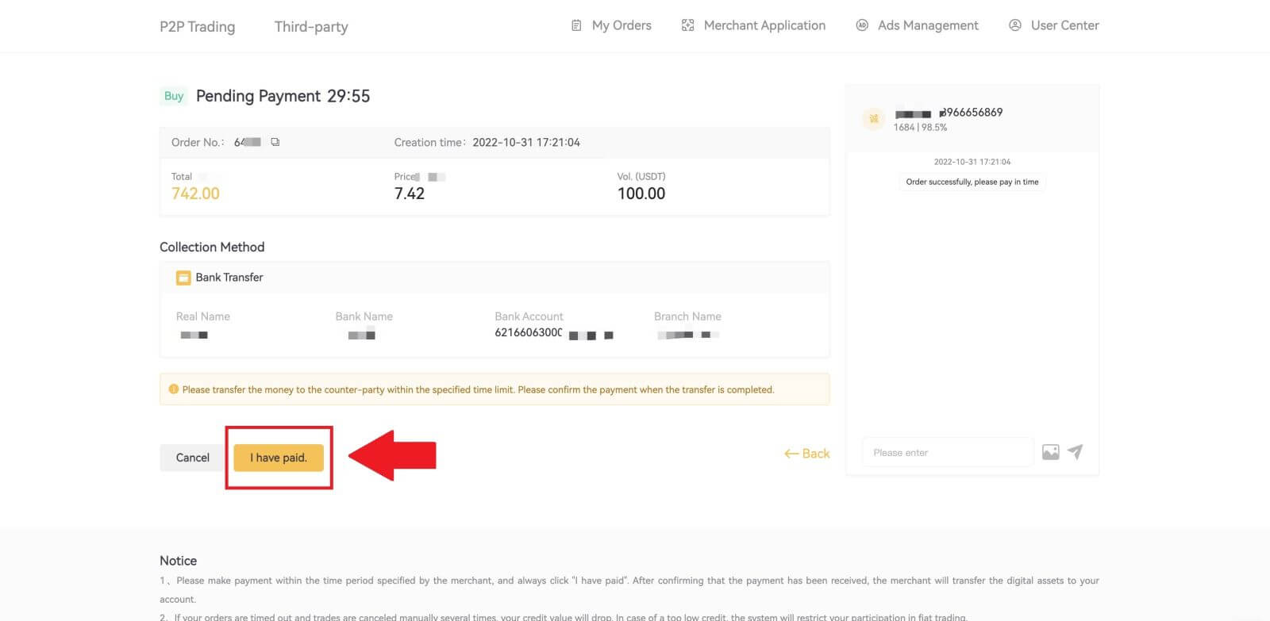This screenshot has height=621, width=1270.
Task: Click the merchant's yellow avatar icon
Action: tap(874, 119)
